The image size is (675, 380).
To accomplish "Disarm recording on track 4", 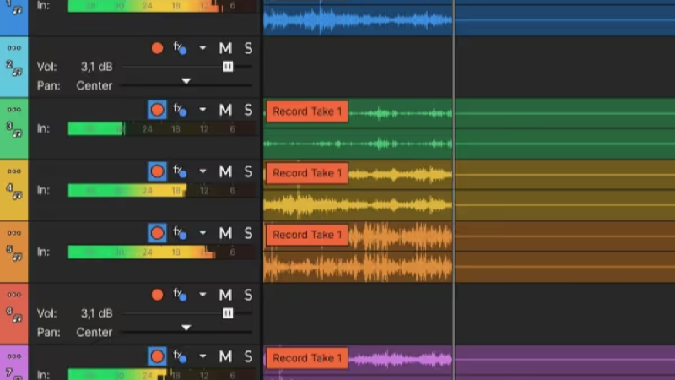I will pos(157,171).
